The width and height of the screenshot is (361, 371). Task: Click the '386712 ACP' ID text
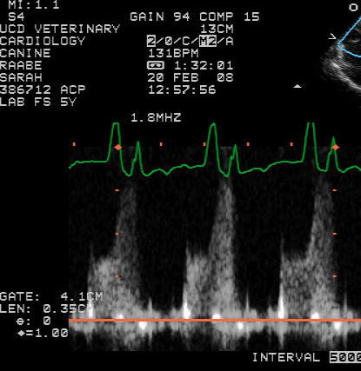point(43,89)
